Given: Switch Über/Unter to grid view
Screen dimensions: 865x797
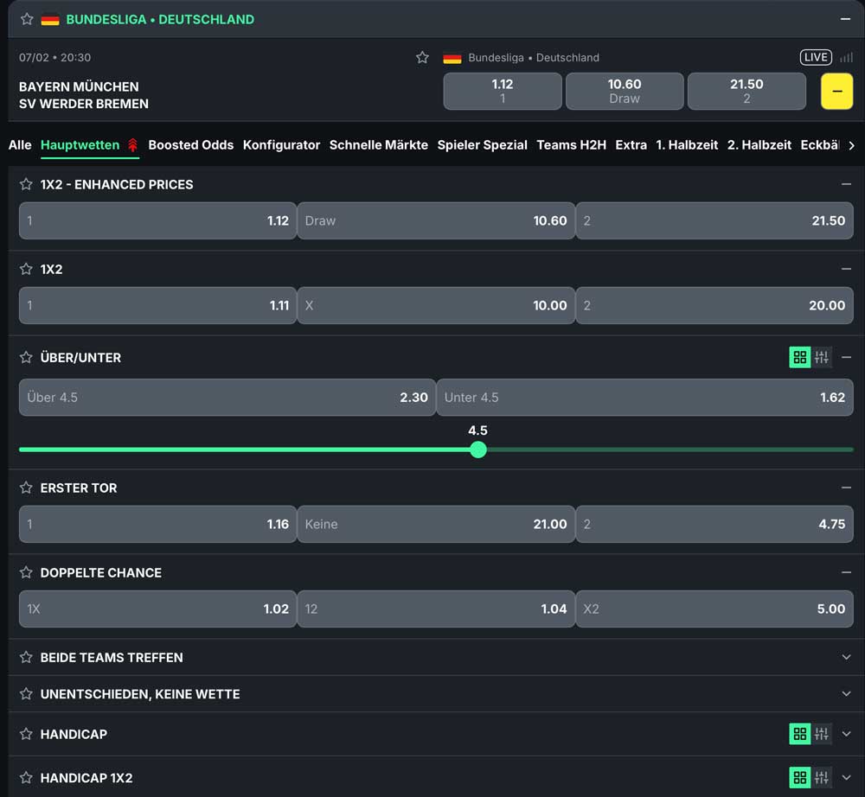Looking at the screenshot, I should 799,358.
